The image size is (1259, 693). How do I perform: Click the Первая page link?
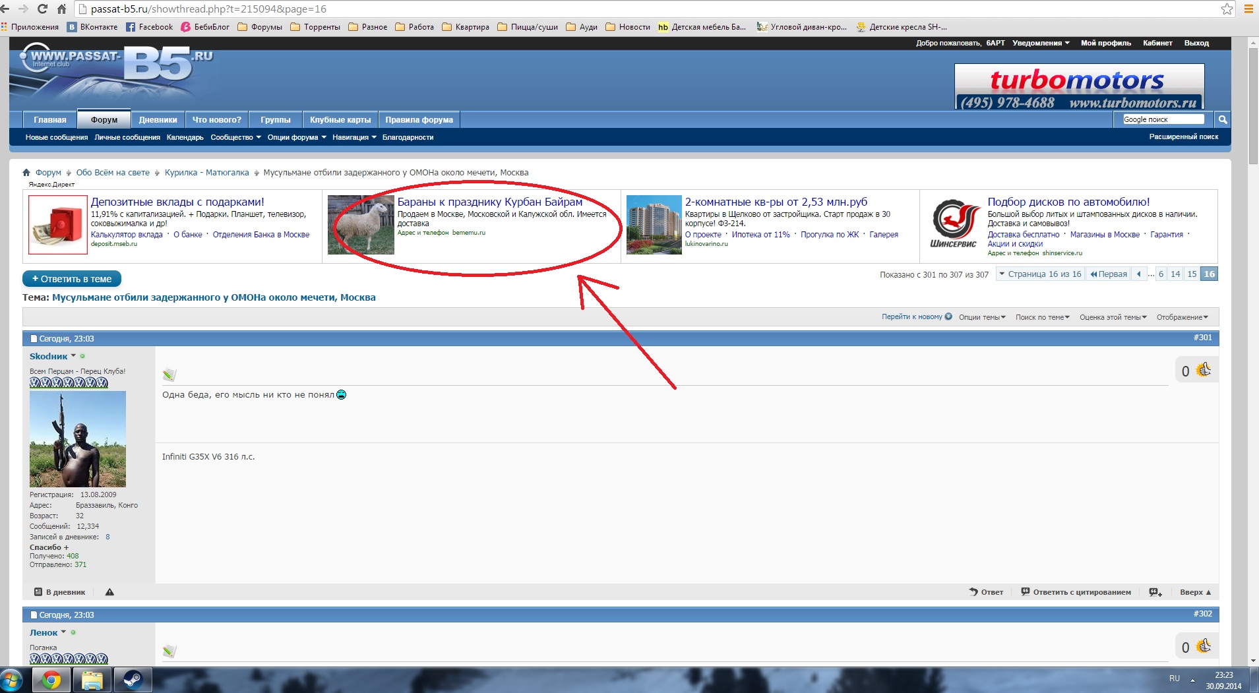tap(1109, 274)
